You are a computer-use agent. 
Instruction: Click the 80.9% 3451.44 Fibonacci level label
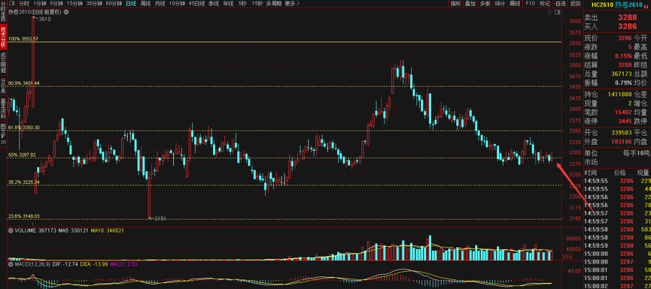coord(24,83)
